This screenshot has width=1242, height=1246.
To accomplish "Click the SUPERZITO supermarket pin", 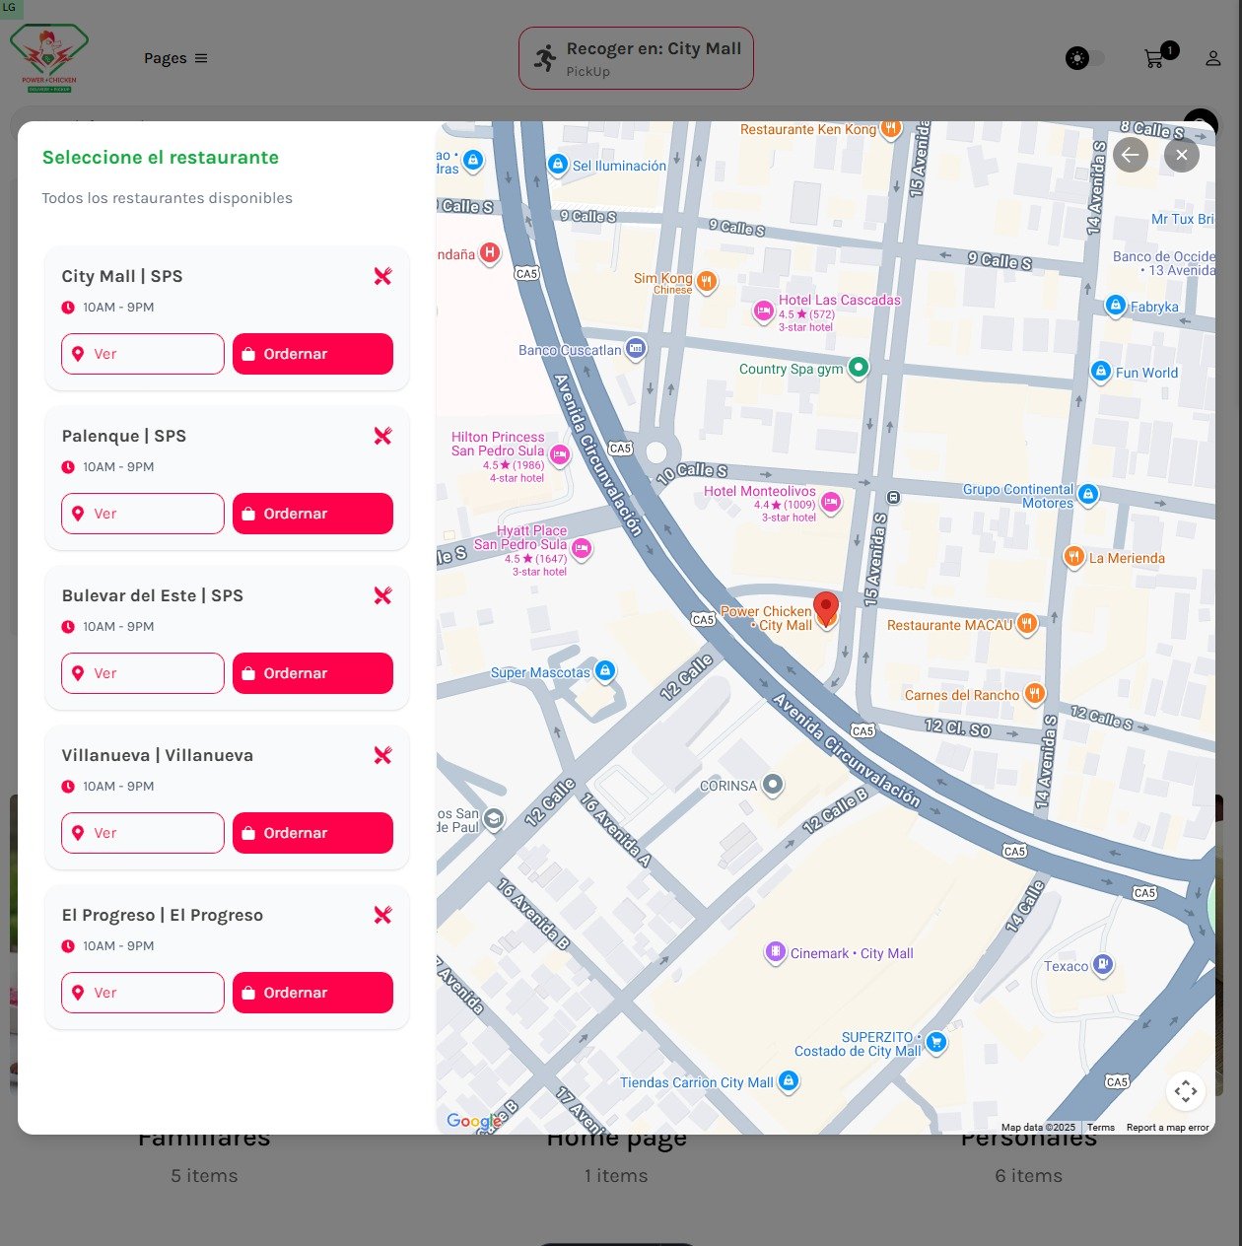I will [936, 1042].
